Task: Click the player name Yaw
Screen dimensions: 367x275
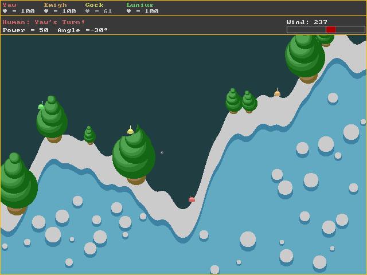Action: (10, 5)
